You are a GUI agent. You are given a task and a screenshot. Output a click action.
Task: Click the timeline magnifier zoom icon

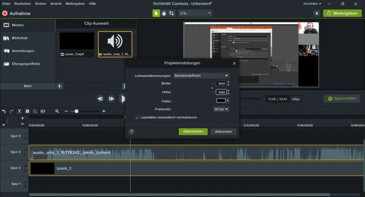point(57,111)
